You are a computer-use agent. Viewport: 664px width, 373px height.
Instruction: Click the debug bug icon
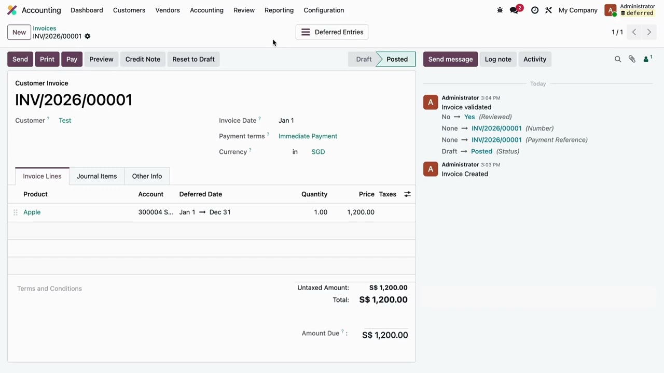pos(500,10)
